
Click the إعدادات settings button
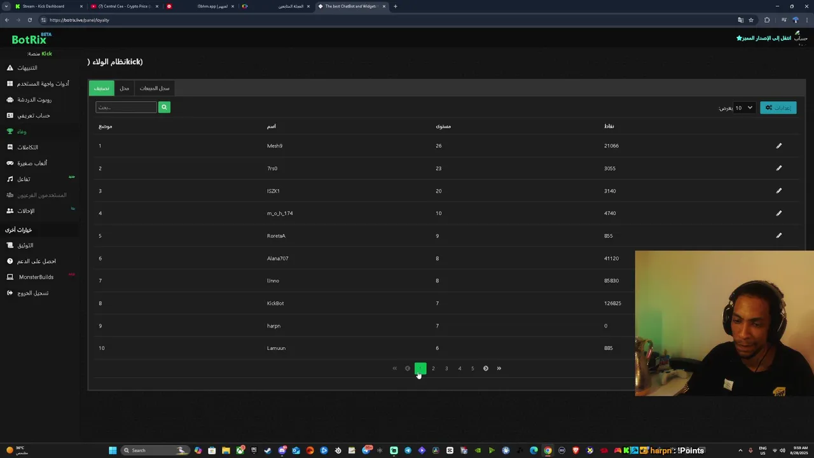pos(778,108)
